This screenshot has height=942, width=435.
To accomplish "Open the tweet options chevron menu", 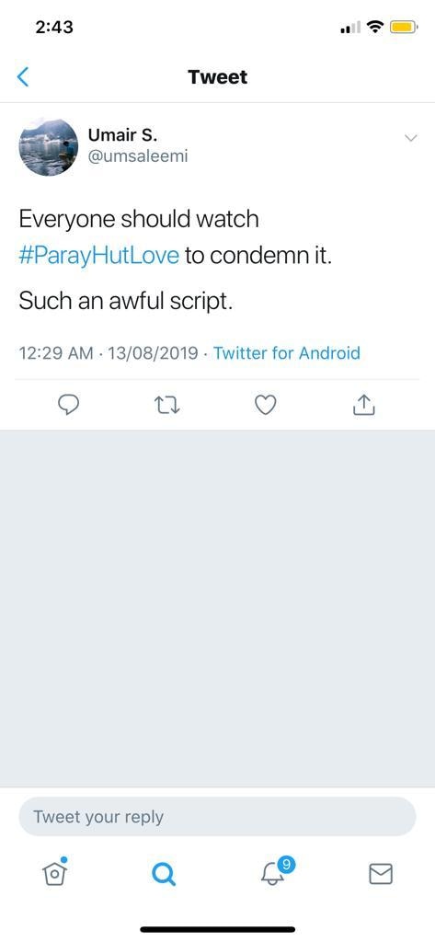I will click(x=410, y=138).
